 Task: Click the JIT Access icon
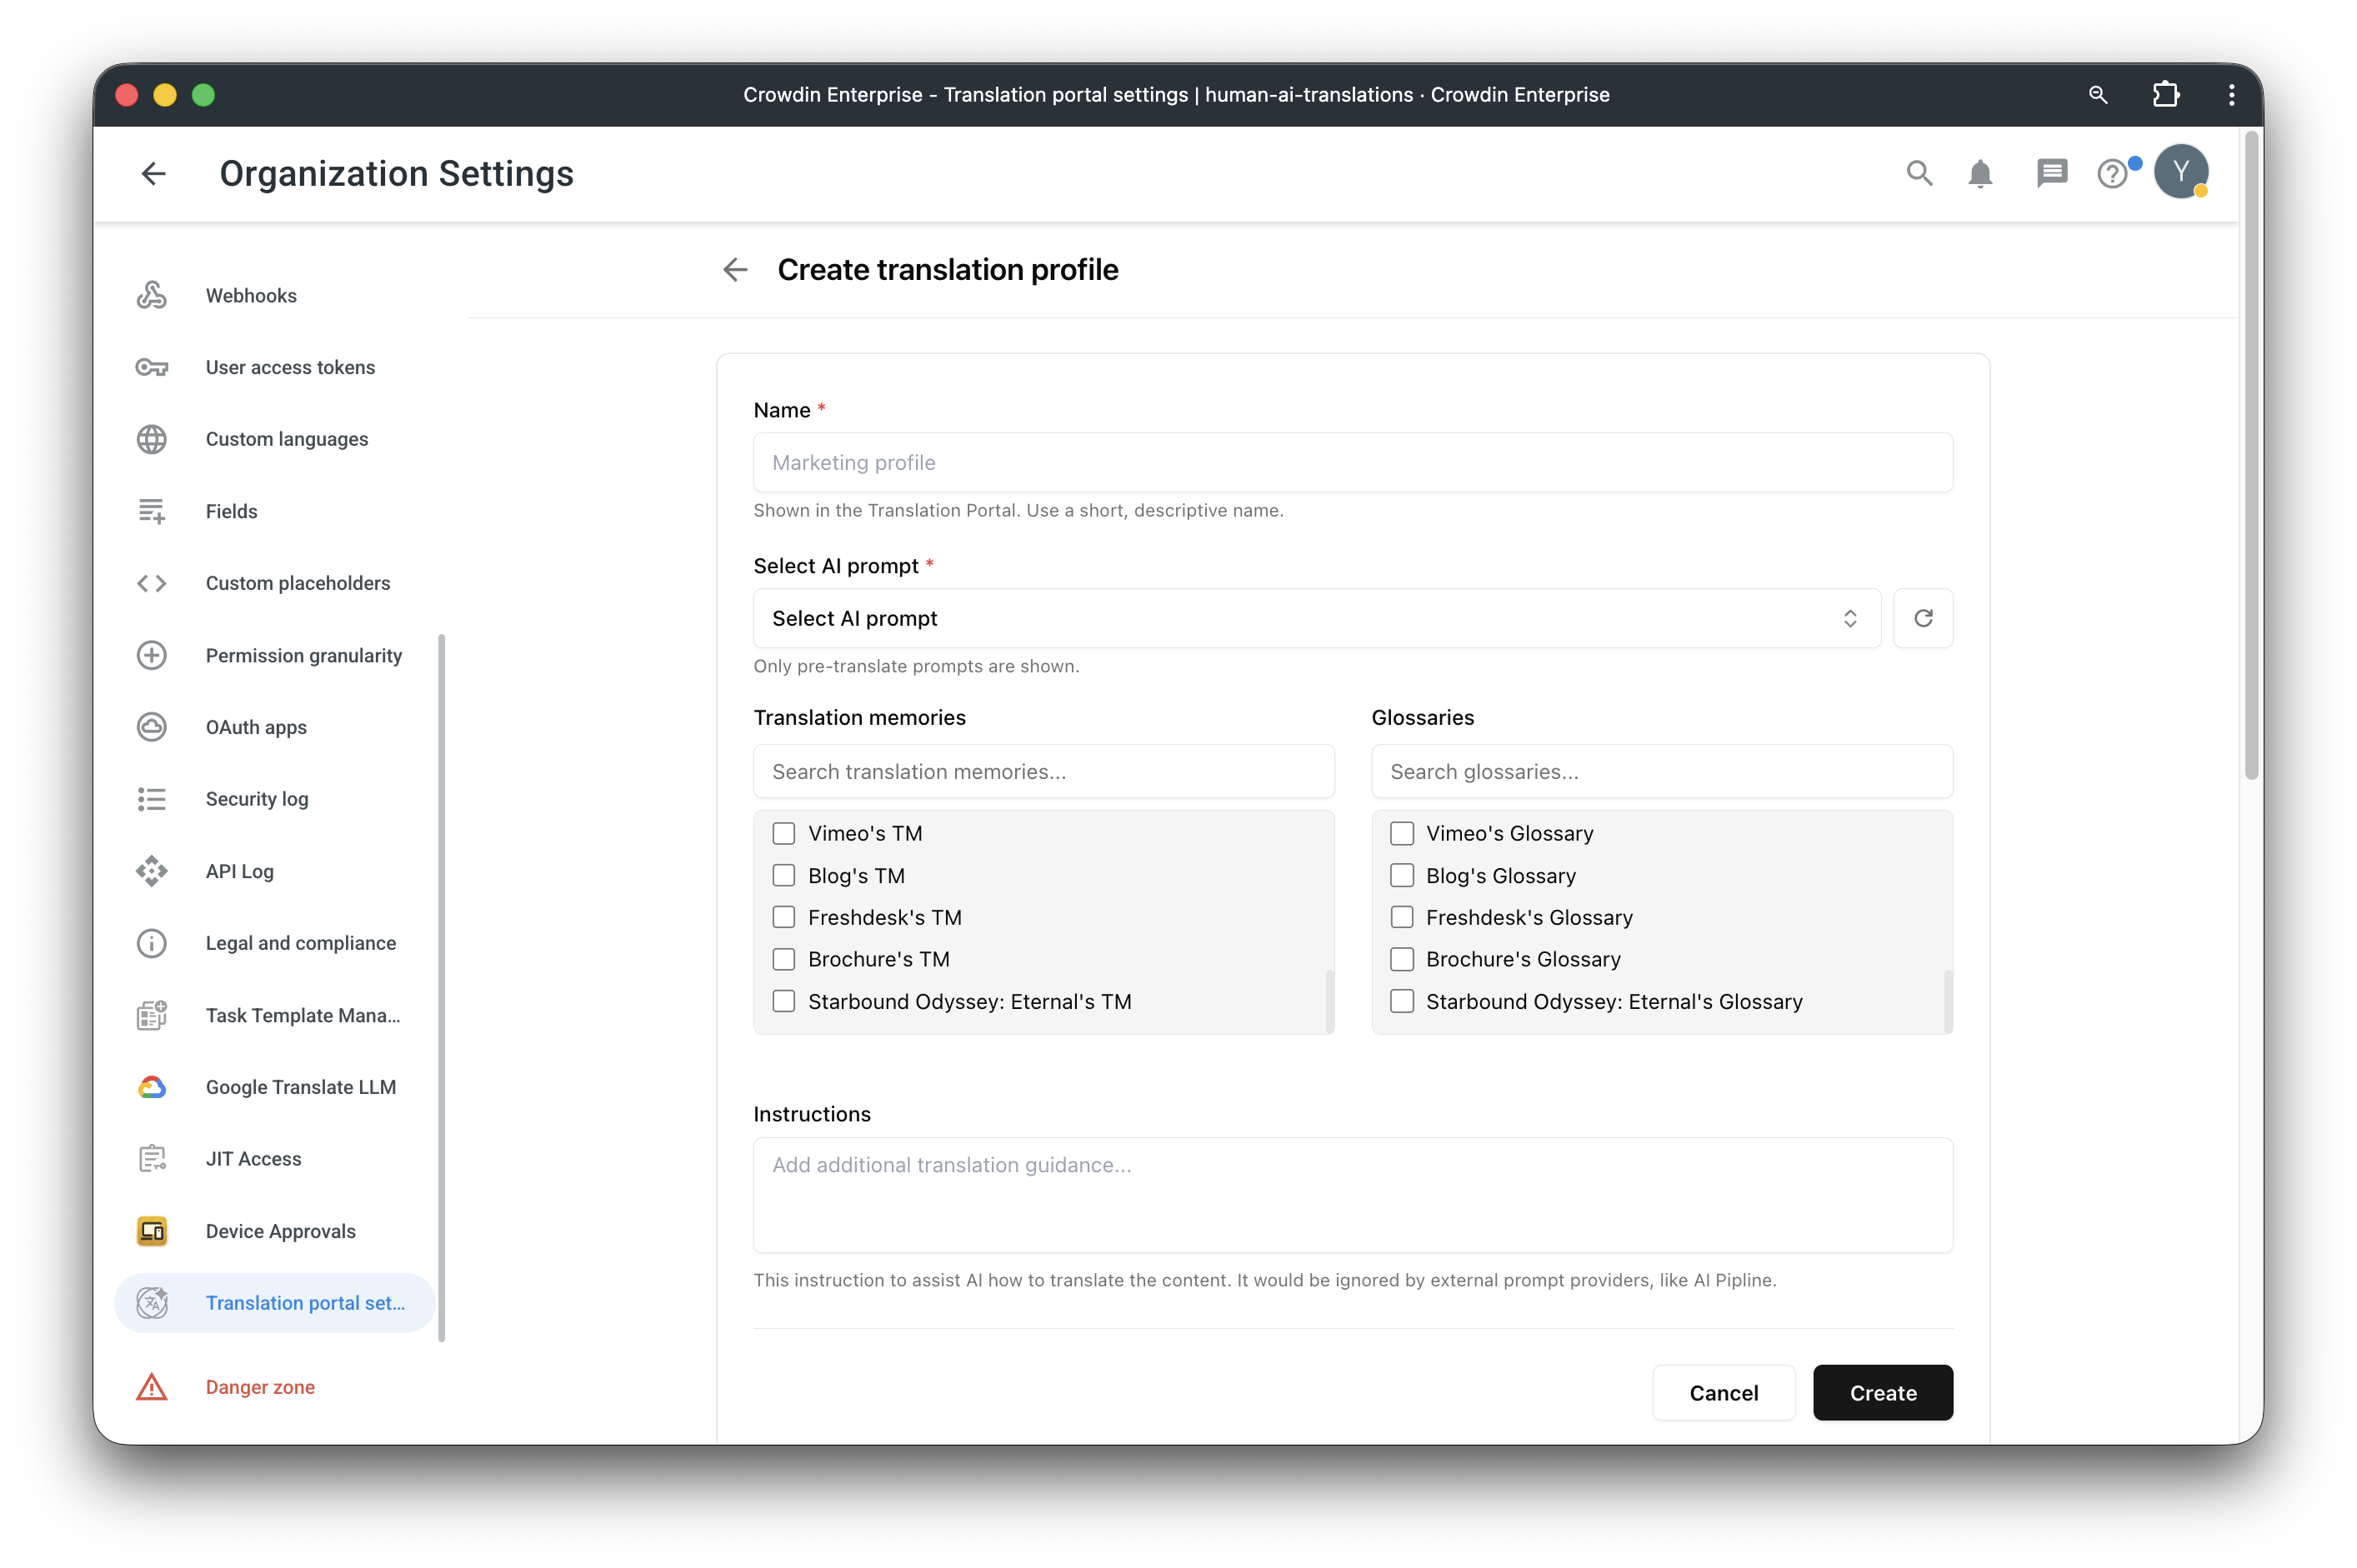coord(152,1159)
